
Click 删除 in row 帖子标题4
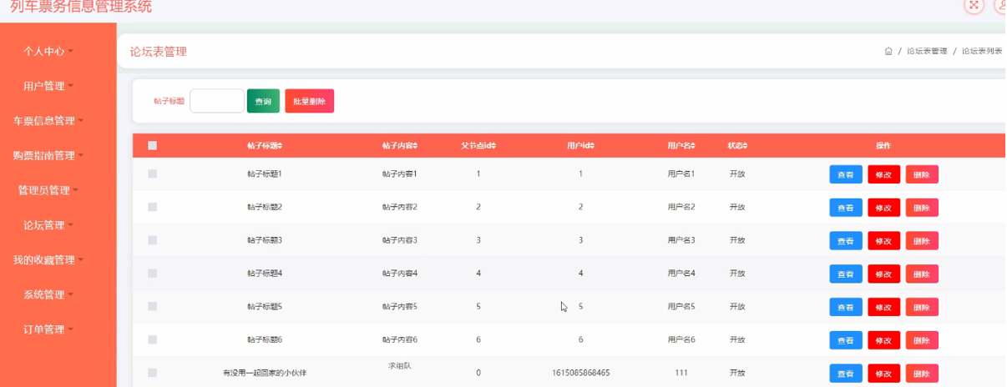point(922,274)
